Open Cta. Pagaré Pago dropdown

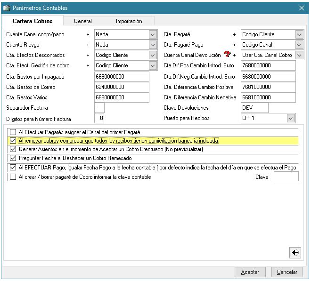[x=299, y=45]
